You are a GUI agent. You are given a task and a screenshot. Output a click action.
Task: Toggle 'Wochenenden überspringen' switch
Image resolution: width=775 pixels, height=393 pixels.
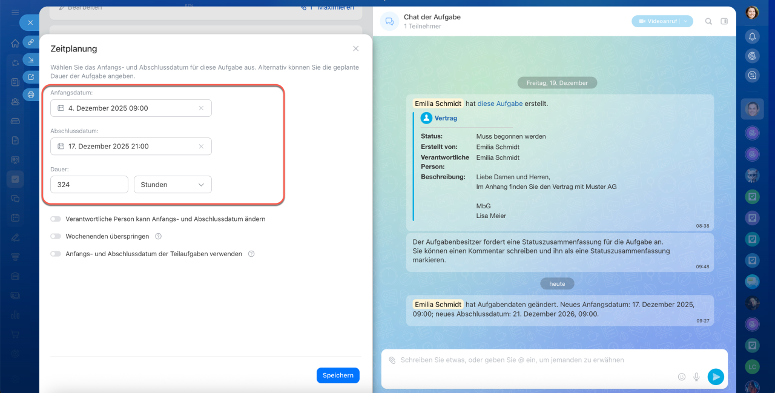pyautogui.click(x=56, y=236)
